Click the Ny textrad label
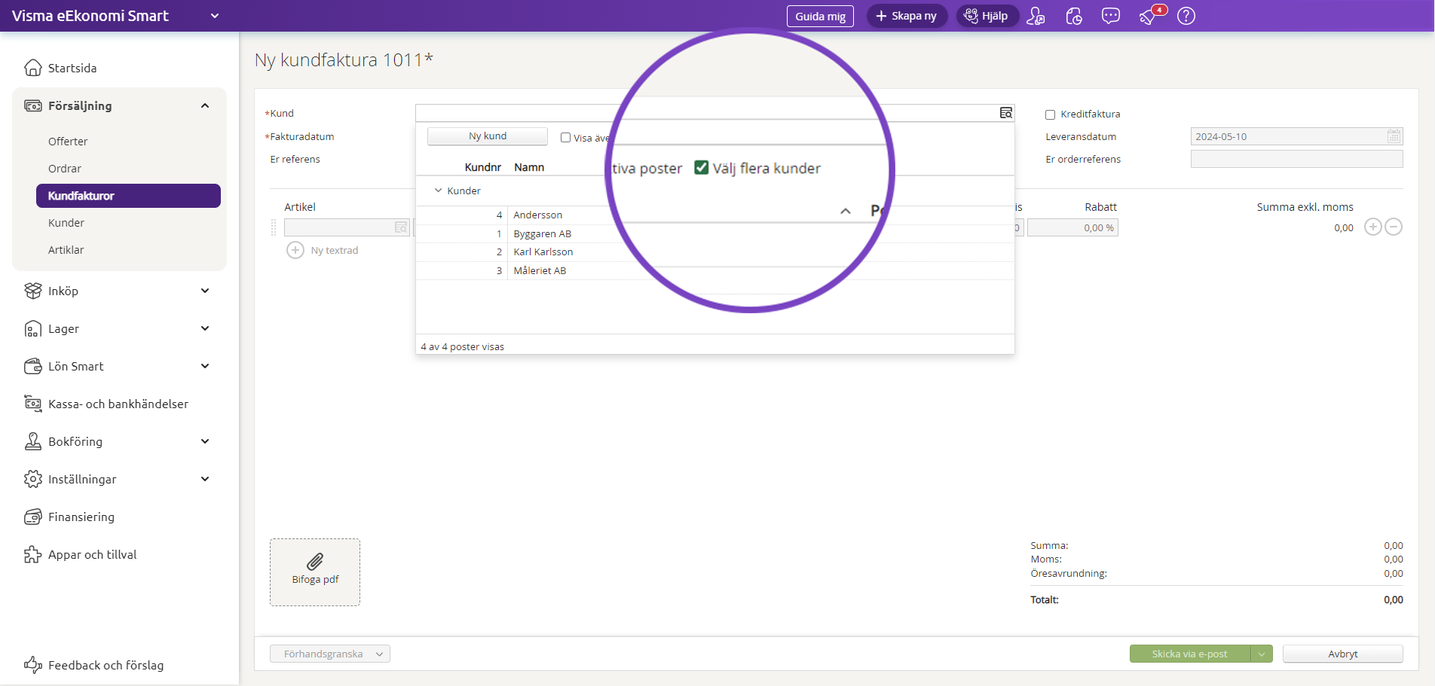The image size is (1435, 686). (x=335, y=250)
